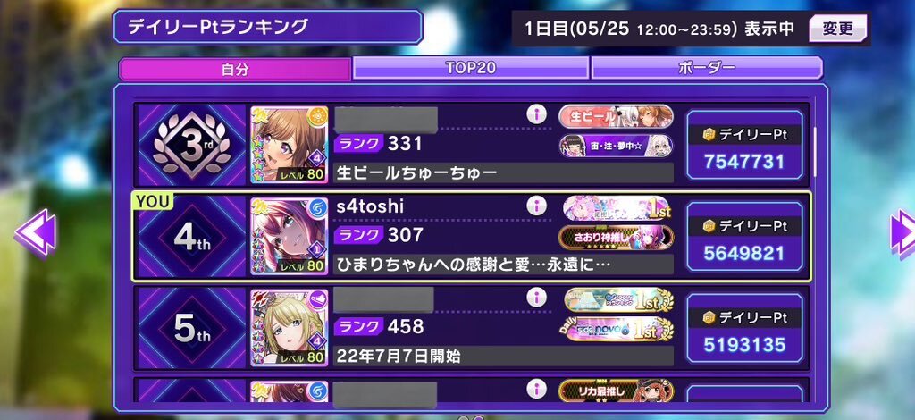The width and height of the screenshot is (915, 420).
Task: Select the 自分 tab
Action: [235, 70]
